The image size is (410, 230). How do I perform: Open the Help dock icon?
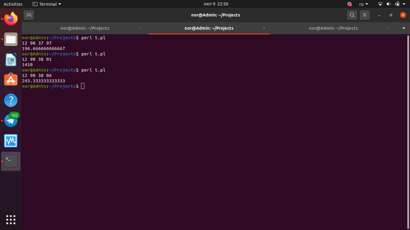point(11,100)
